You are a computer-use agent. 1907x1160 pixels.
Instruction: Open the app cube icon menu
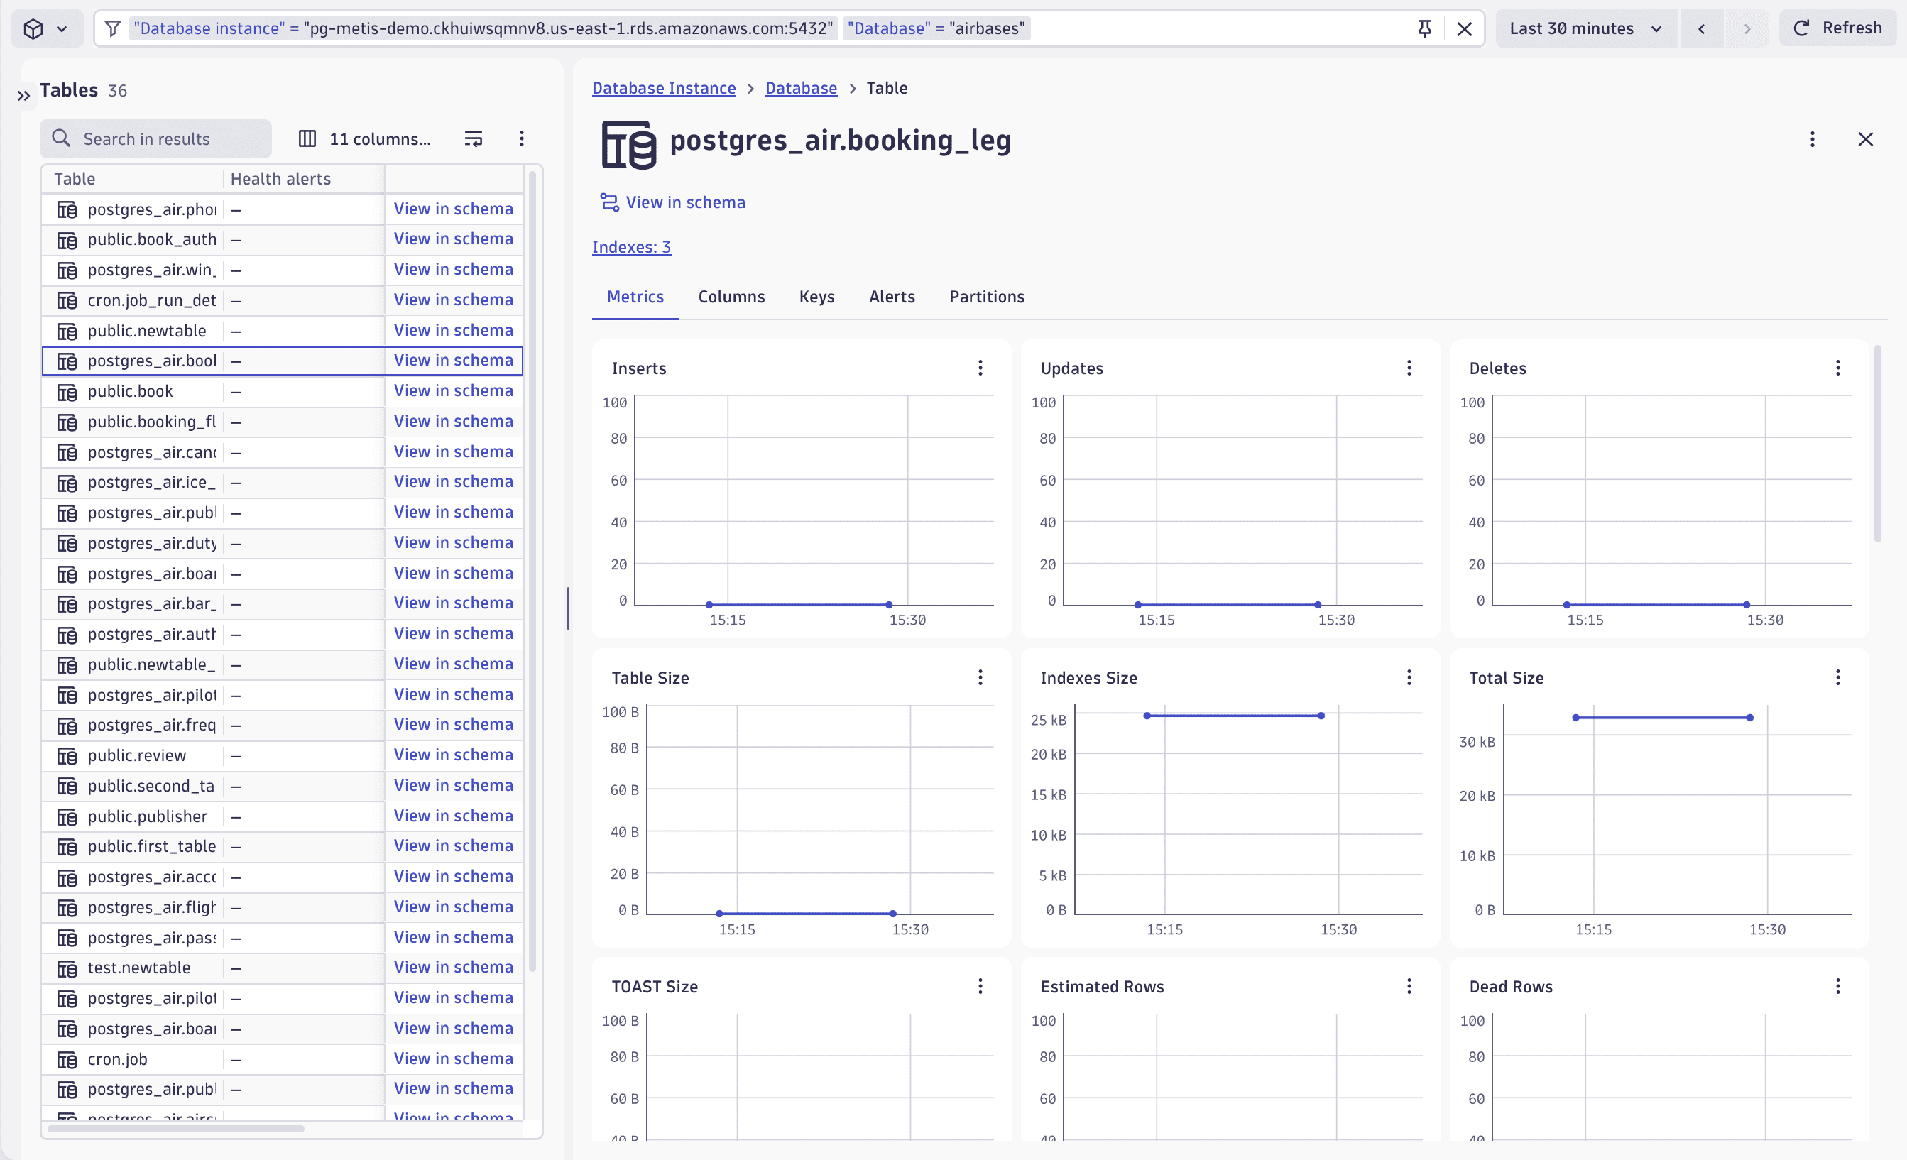(45, 28)
